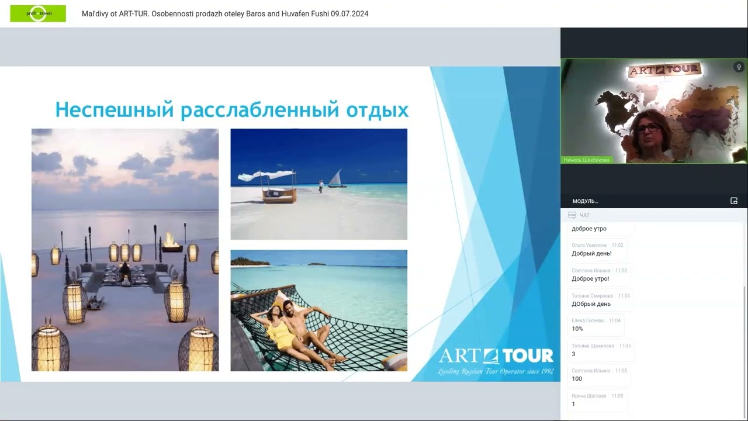Click the beach lantern dinner photo
Image resolution: width=748 pixels, height=421 pixels.
click(x=125, y=250)
